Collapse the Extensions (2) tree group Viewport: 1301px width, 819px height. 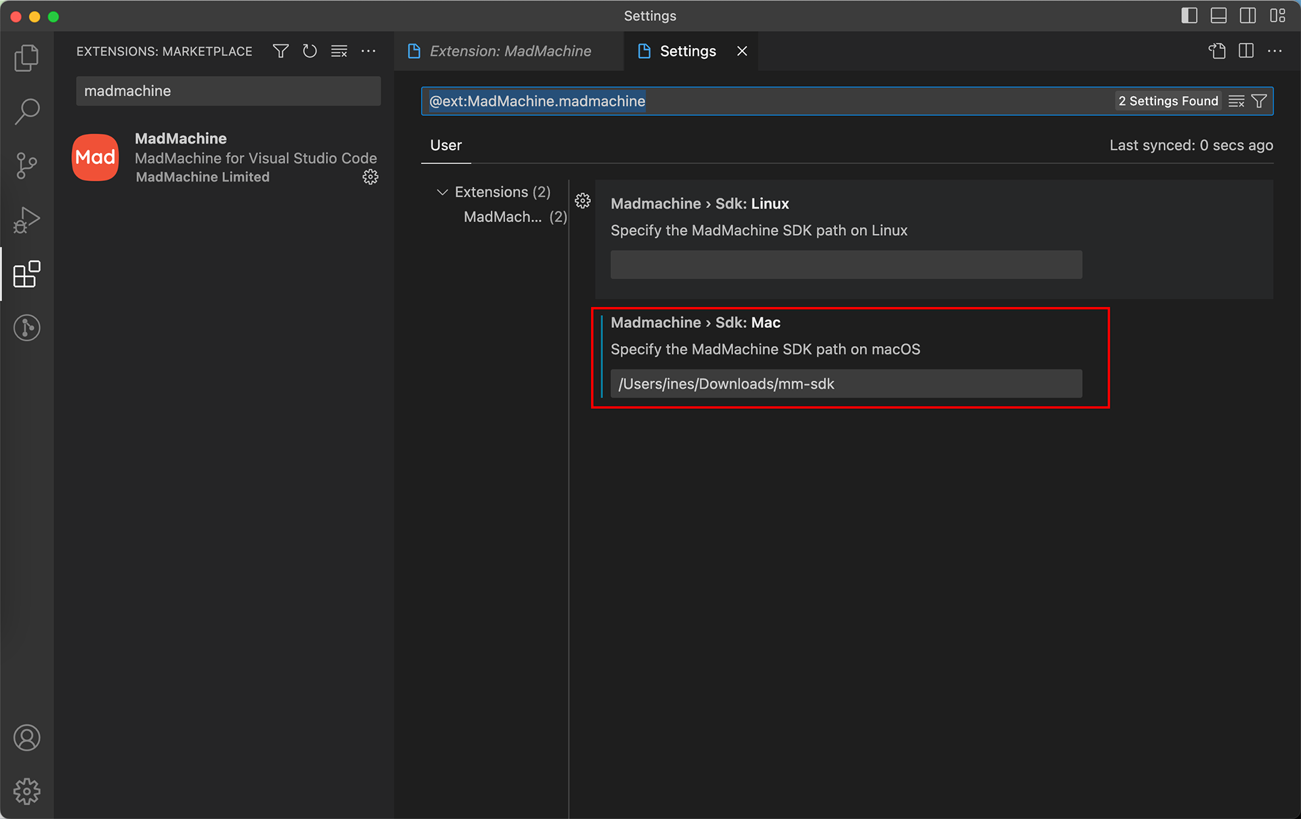point(501,192)
